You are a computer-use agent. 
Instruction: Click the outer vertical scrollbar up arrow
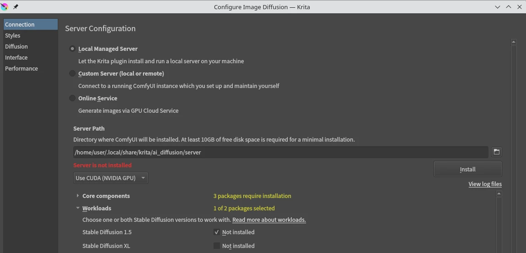point(513,42)
